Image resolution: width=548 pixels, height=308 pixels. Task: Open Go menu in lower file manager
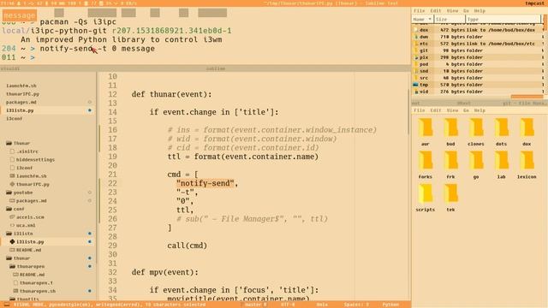coord(466,110)
